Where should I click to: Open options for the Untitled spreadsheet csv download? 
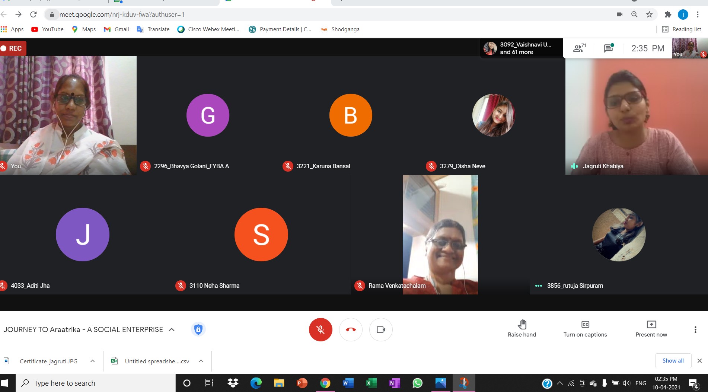201,361
